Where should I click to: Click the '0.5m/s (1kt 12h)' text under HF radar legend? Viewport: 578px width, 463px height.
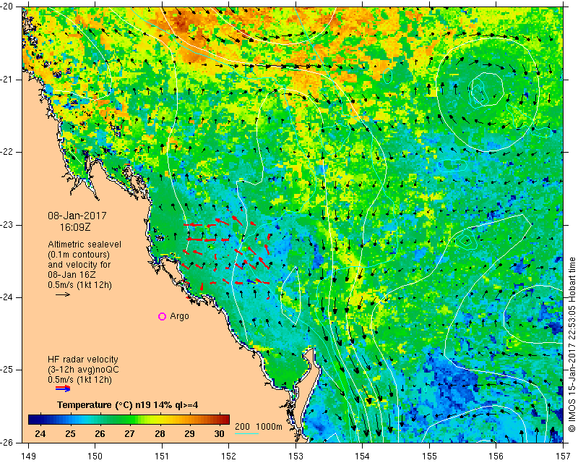[x=79, y=380]
